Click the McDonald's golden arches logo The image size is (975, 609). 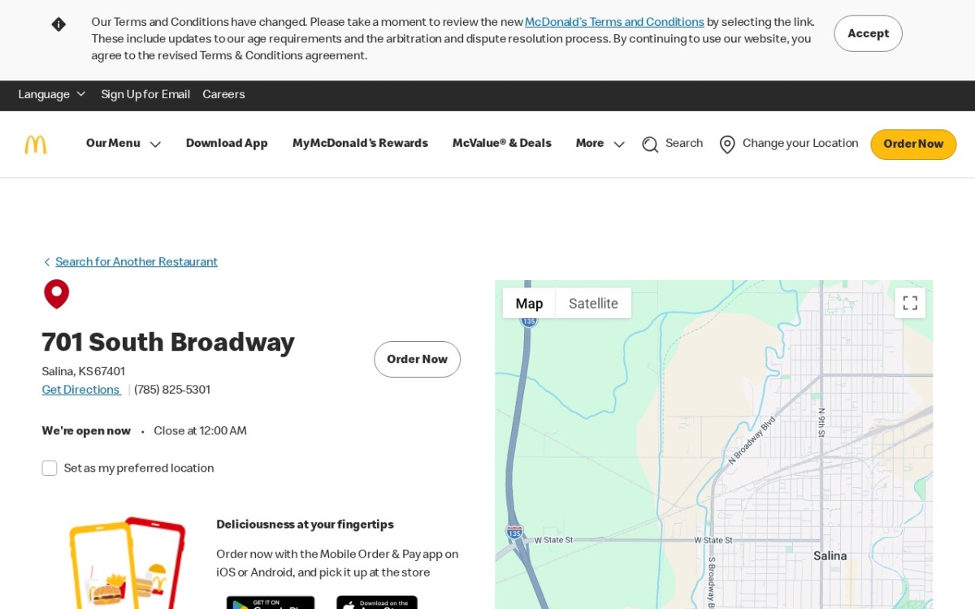click(36, 145)
